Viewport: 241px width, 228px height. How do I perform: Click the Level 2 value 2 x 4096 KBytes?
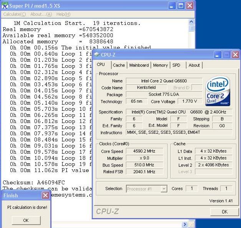click(213, 165)
